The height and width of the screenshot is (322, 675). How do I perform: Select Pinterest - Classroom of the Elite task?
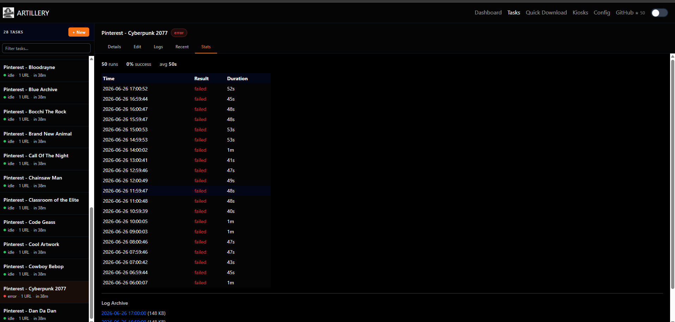[x=44, y=204]
